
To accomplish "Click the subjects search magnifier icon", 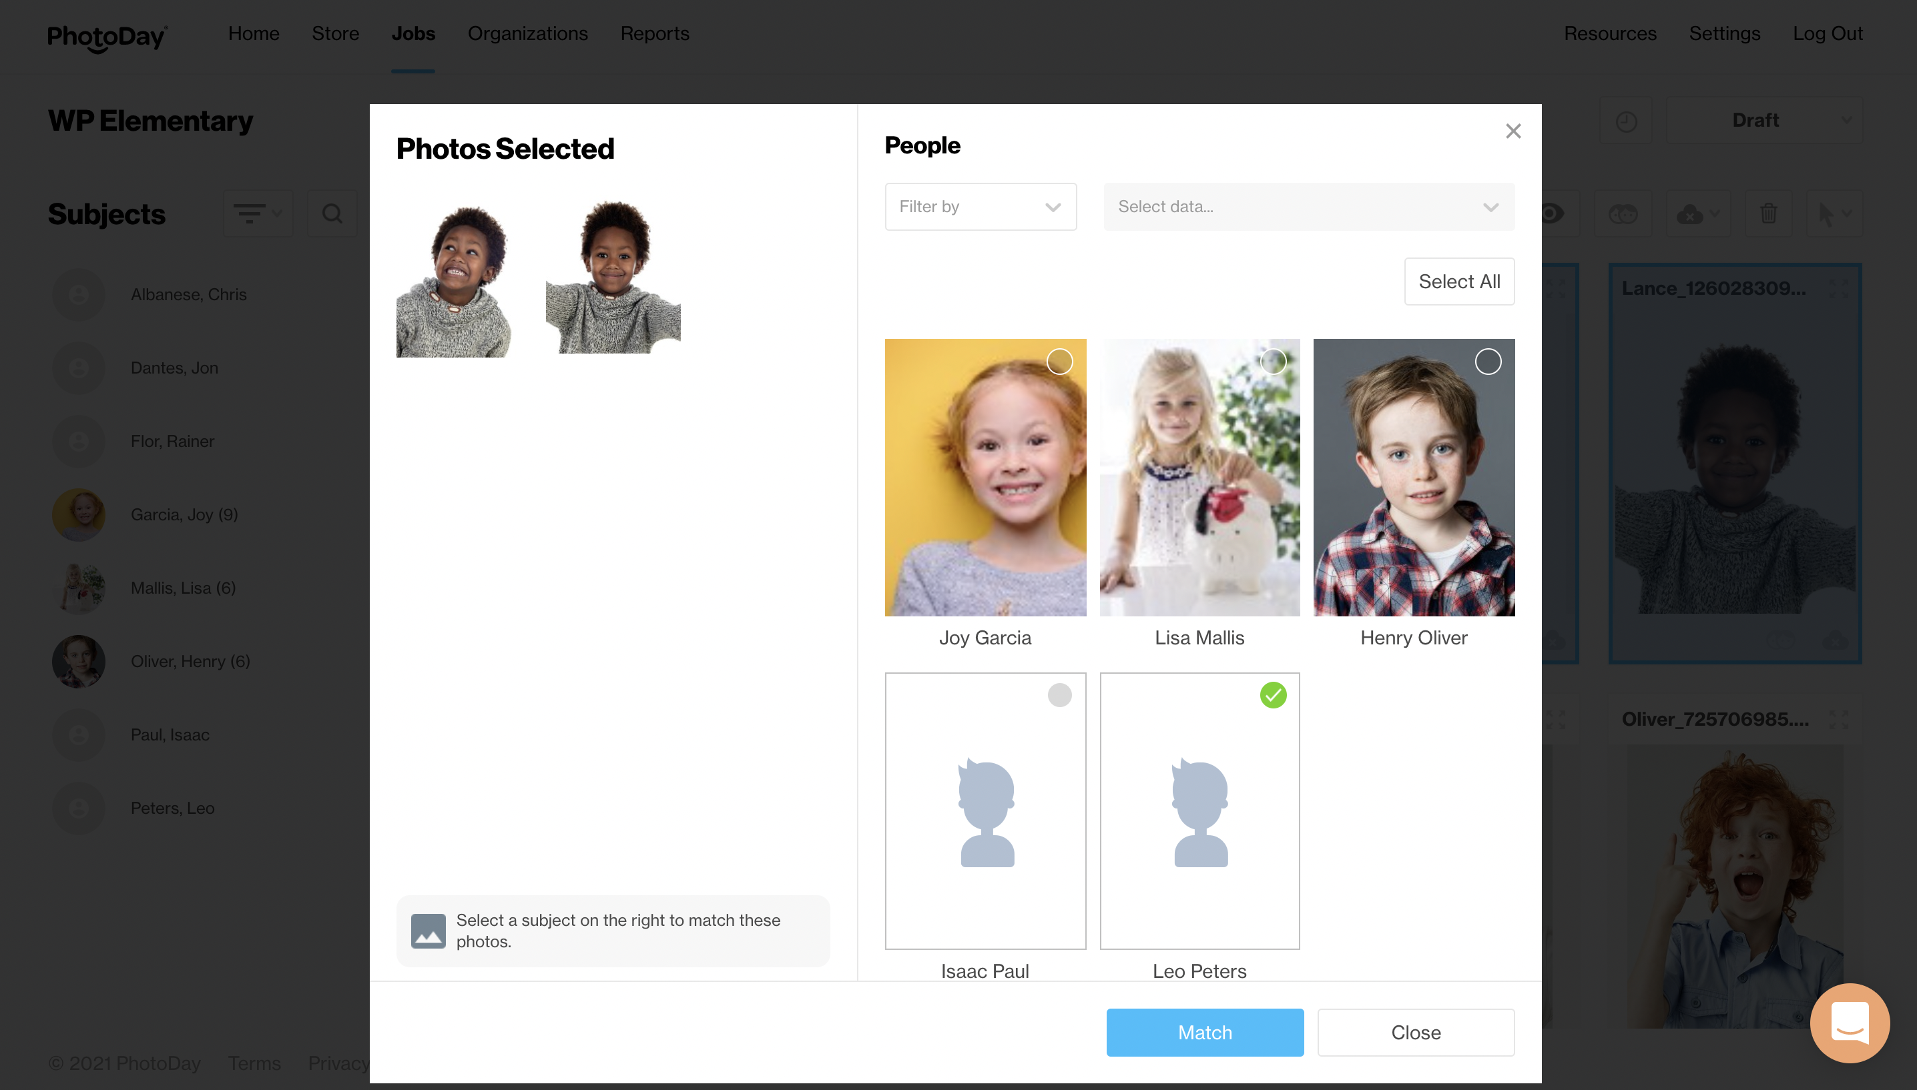I will pyautogui.click(x=332, y=214).
